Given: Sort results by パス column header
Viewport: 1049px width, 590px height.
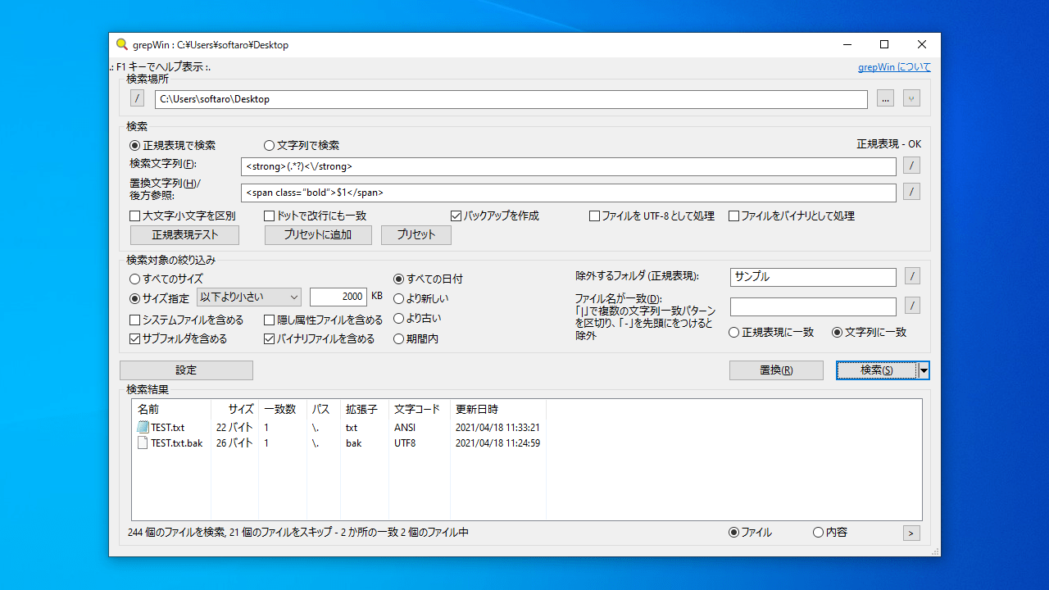Looking at the screenshot, I should [x=324, y=409].
